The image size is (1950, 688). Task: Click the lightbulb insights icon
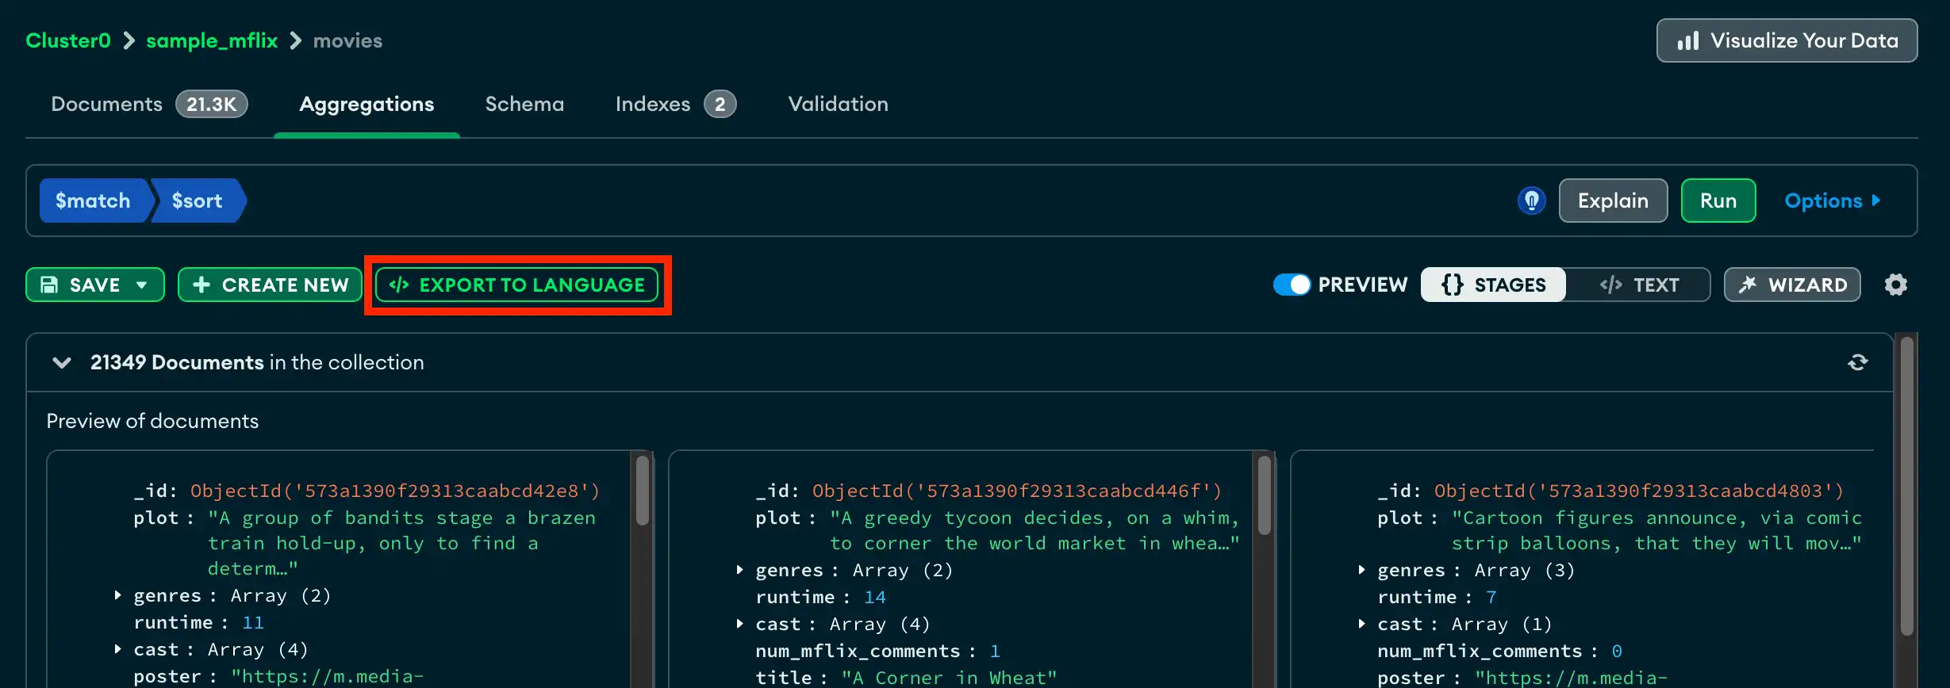click(1531, 201)
